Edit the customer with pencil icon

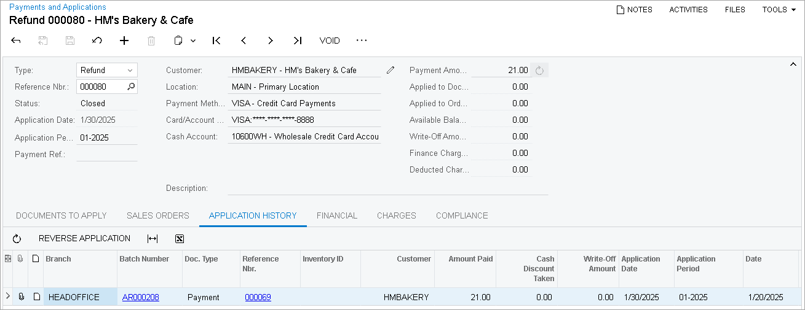click(391, 70)
